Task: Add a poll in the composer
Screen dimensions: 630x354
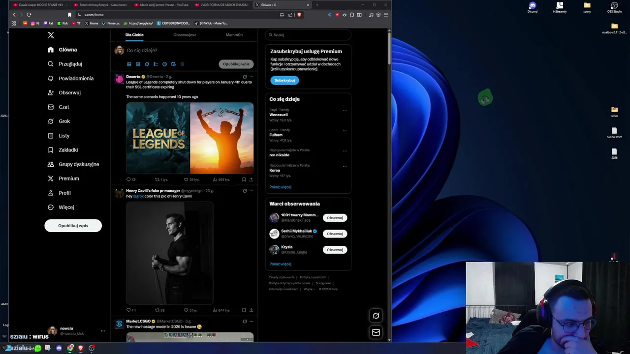Action: pos(156,64)
